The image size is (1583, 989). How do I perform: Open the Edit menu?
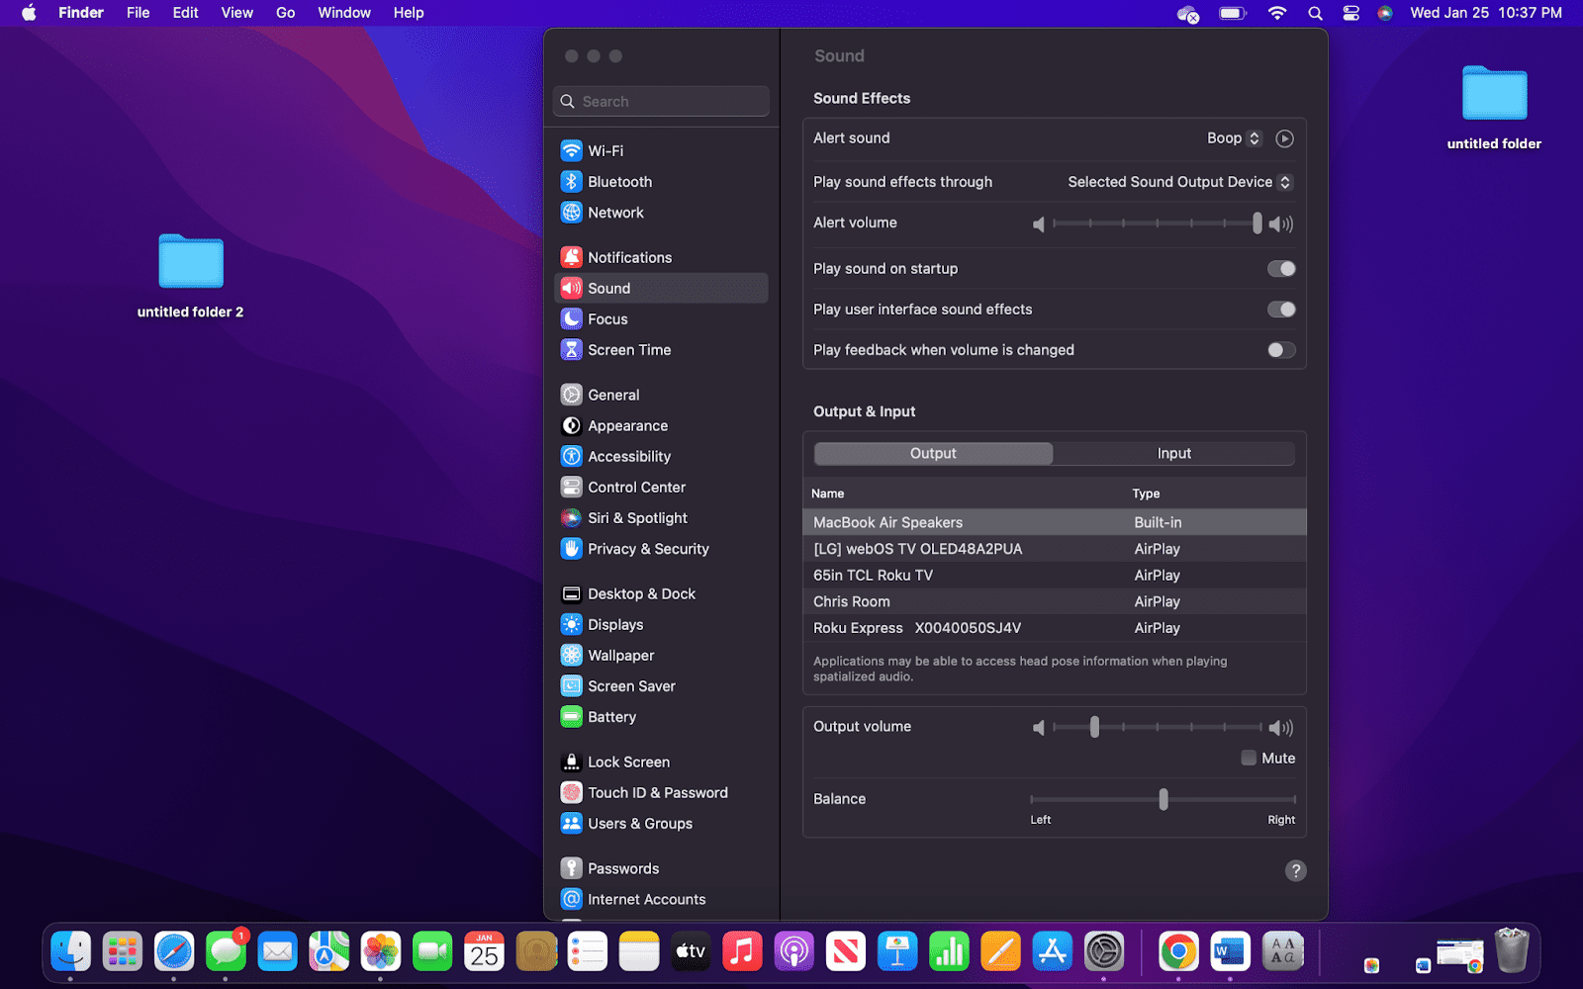tap(185, 13)
